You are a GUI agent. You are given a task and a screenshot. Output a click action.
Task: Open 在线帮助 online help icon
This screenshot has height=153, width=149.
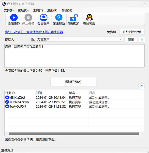pos(59,18)
